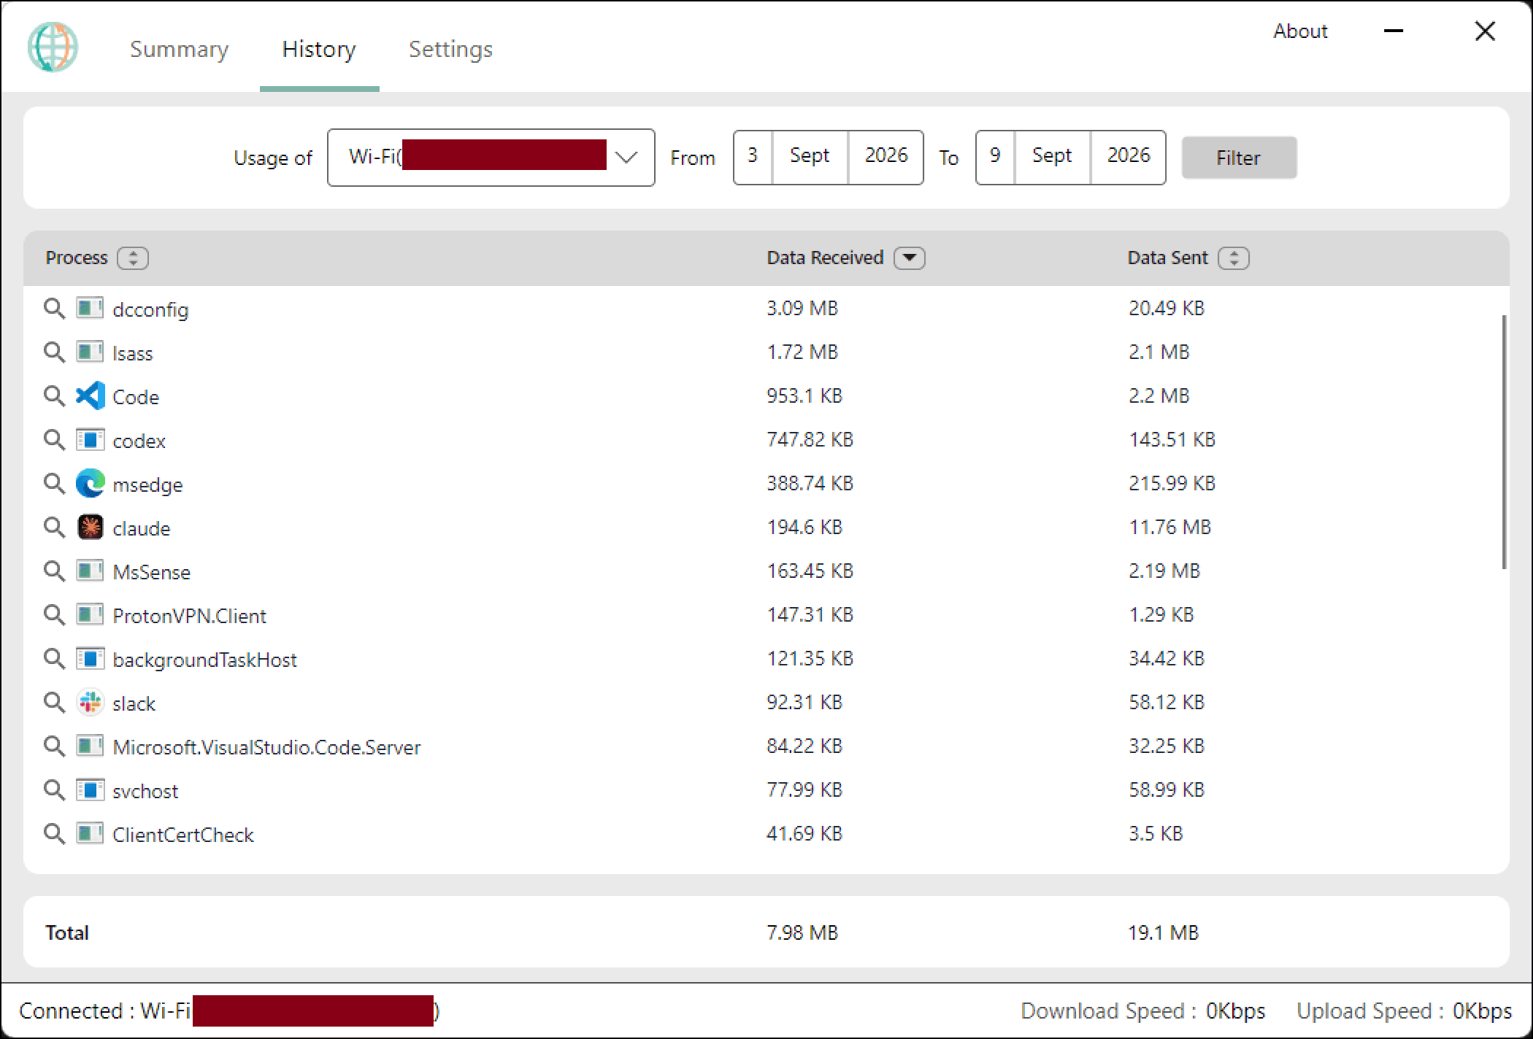Click the process icon for backgroundTaskHost
The image size is (1533, 1039).
point(91,659)
